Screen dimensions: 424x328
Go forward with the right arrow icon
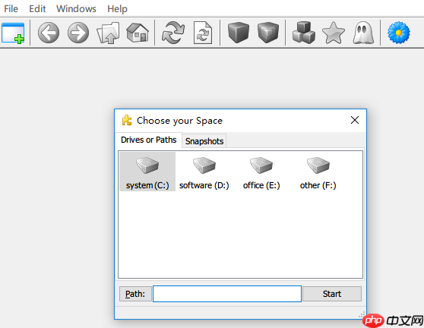[x=78, y=33]
